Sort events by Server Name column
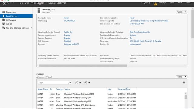This screenshot has height=109, width=194. pos(43,89)
